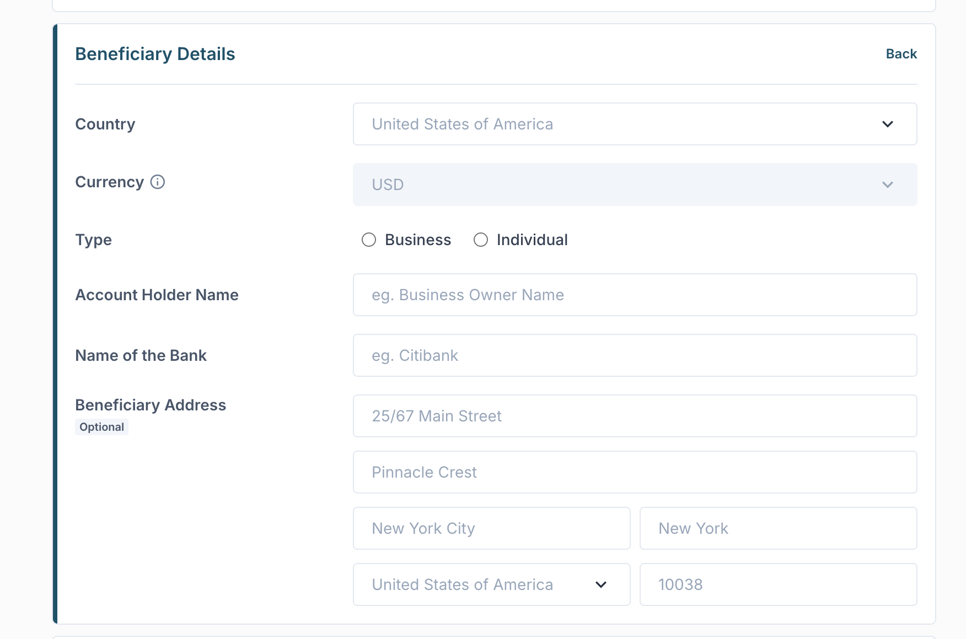Image resolution: width=966 pixels, height=639 pixels.
Task: Click the New York state input field
Action: coord(779,528)
